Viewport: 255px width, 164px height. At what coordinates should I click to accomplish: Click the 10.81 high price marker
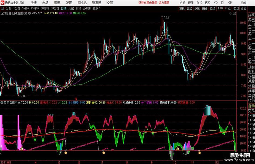[x=167, y=18]
